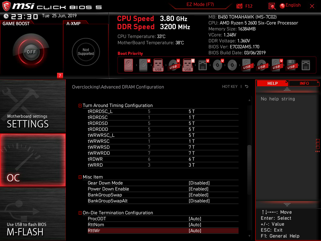Open the SETTINGS motherboard menu
The height and width of the screenshot is (241, 321).
click(x=33, y=106)
